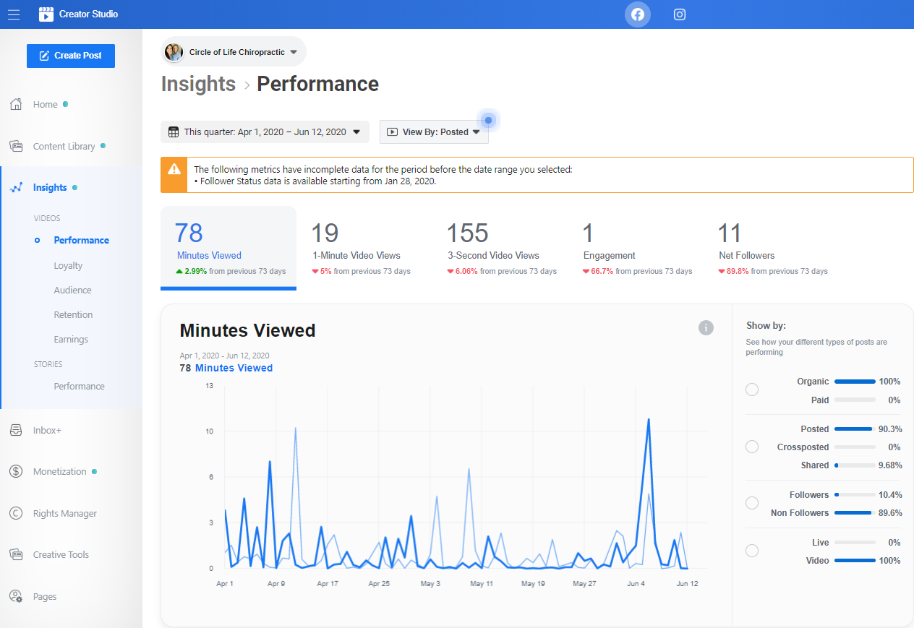Open the hamburger navigation menu

[14, 14]
